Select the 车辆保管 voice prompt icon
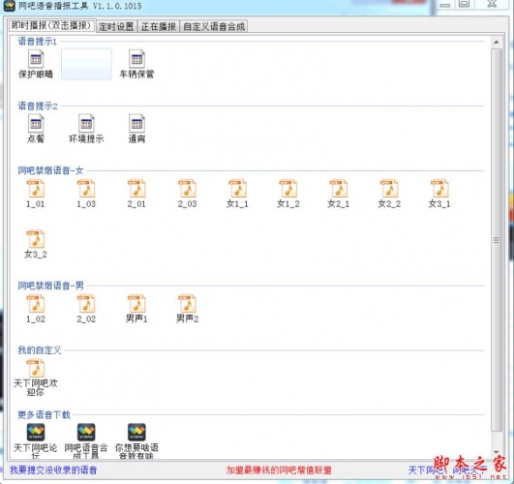The height and width of the screenshot is (484, 514). (136, 64)
